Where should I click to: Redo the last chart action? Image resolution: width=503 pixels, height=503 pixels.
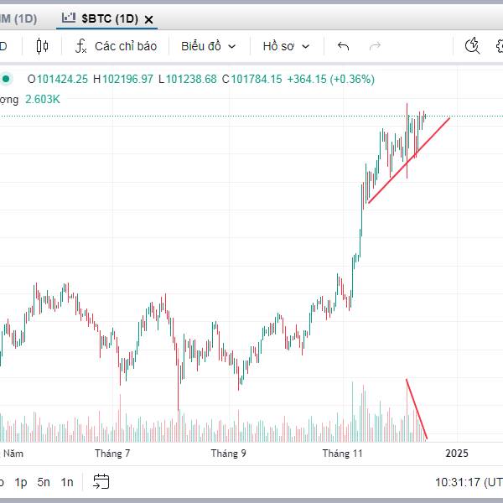click(375, 46)
